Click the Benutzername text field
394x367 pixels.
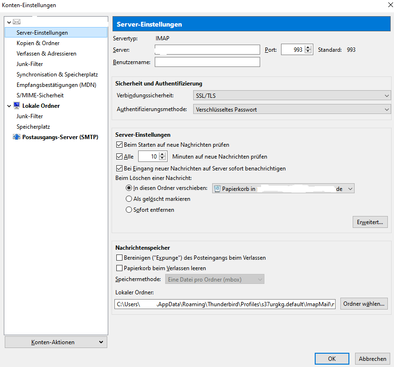tap(207, 62)
